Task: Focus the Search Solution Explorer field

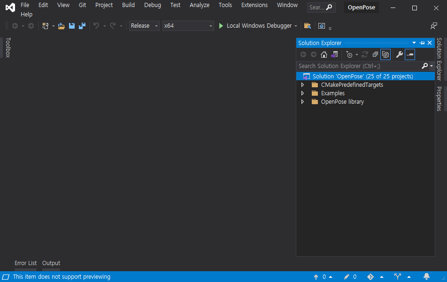Action: 359,66
